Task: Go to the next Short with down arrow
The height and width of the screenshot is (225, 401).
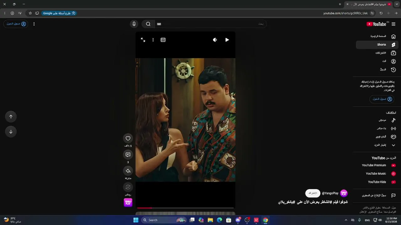Action: coord(11,132)
